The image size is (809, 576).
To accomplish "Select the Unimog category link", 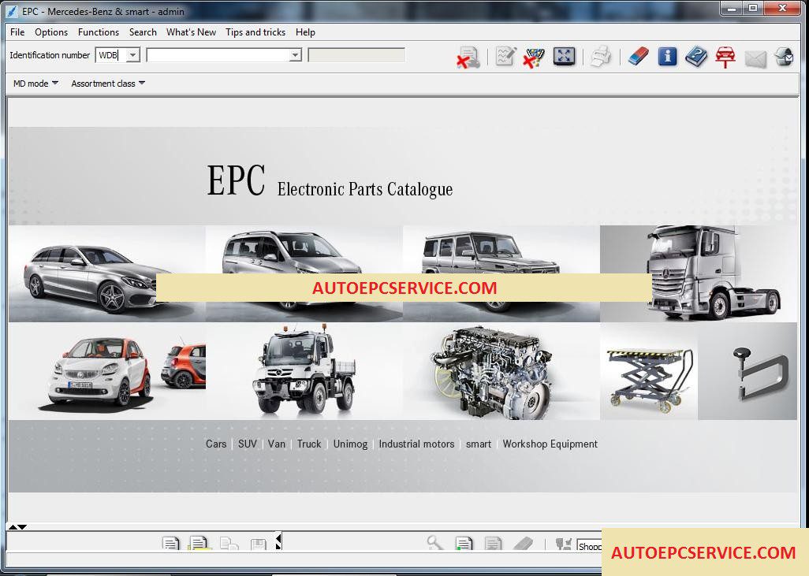I will pos(350,444).
